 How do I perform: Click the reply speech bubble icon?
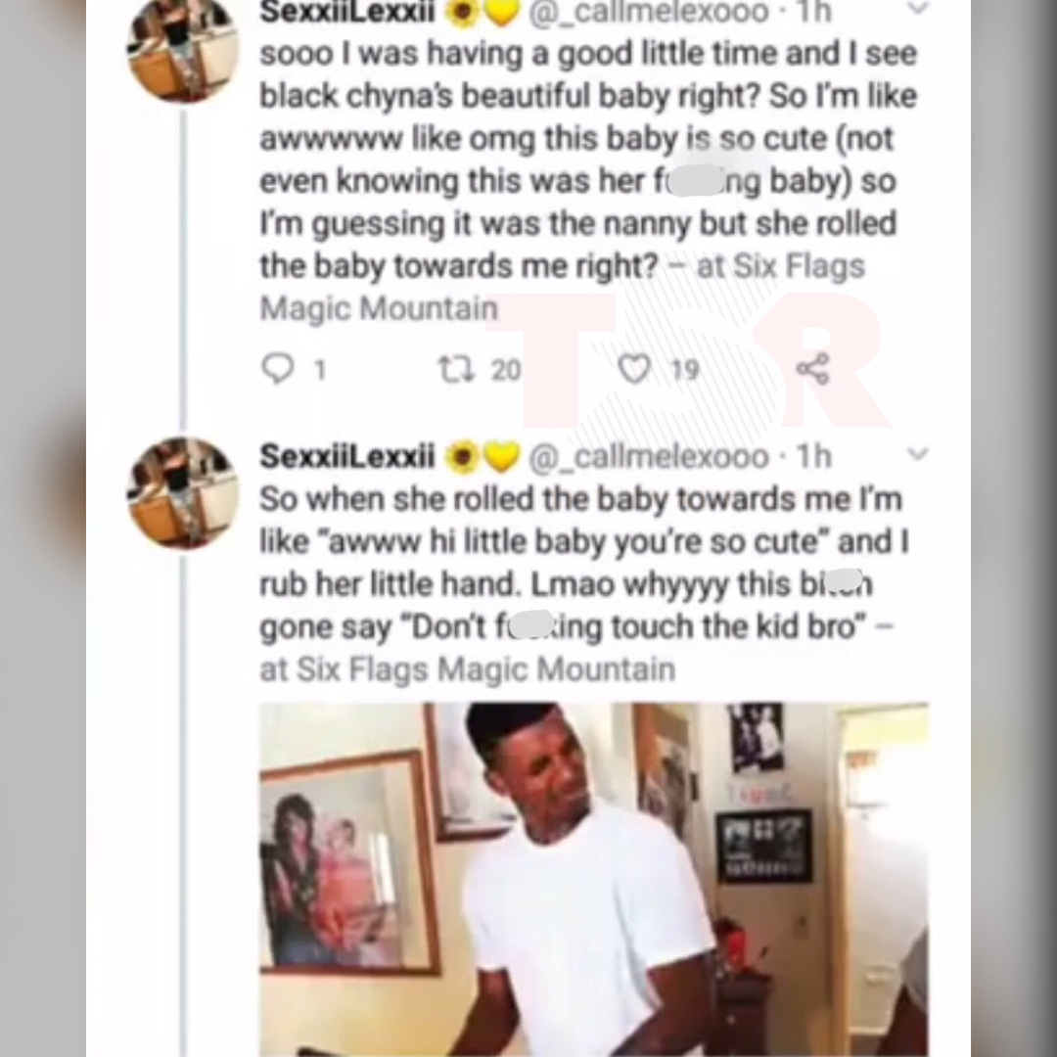pos(278,369)
